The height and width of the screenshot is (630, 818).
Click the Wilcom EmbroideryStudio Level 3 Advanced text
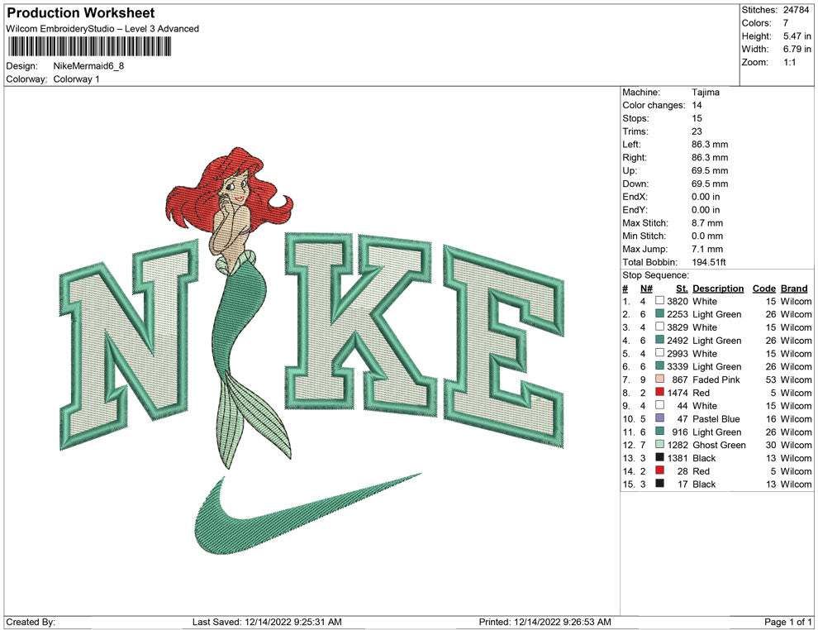coord(102,29)
